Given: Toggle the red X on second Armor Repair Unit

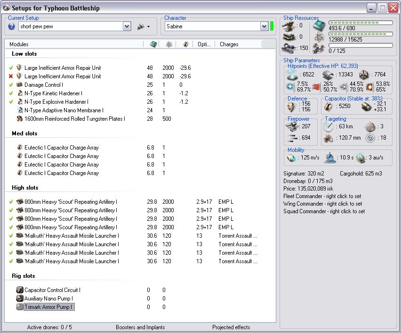Looking at the screenshot, I should tap(11, 76).
